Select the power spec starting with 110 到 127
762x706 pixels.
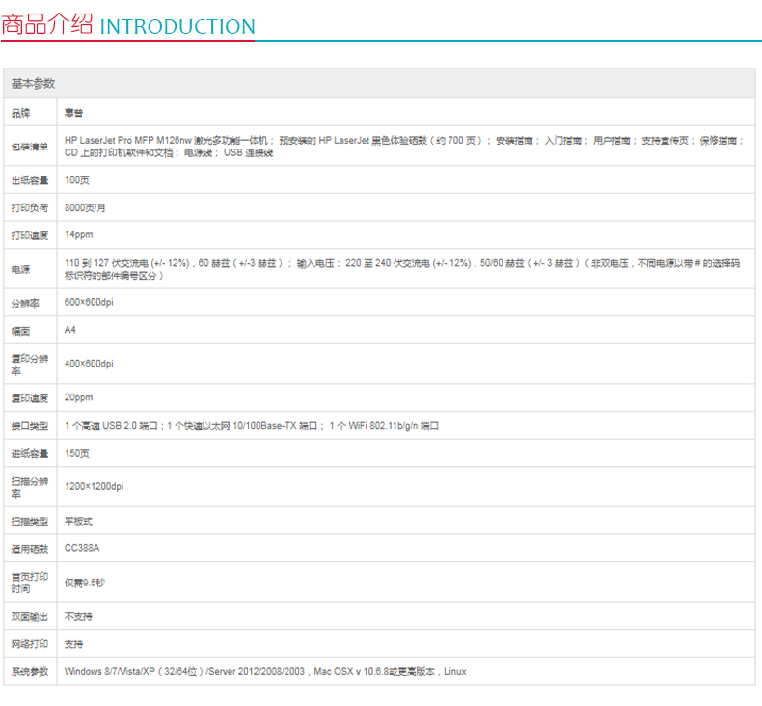pos(402,269)
